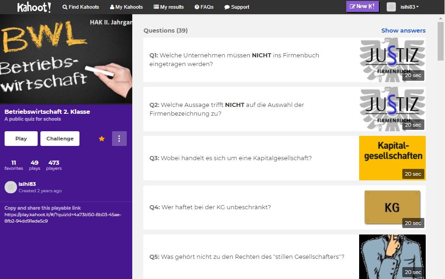Select question Q4 about KG liability
445x279 pixels.
pos(284,207)
